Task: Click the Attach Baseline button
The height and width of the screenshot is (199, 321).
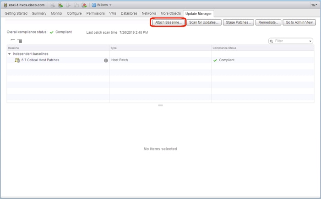Action: pyautogui.click(x=168, y=22)
